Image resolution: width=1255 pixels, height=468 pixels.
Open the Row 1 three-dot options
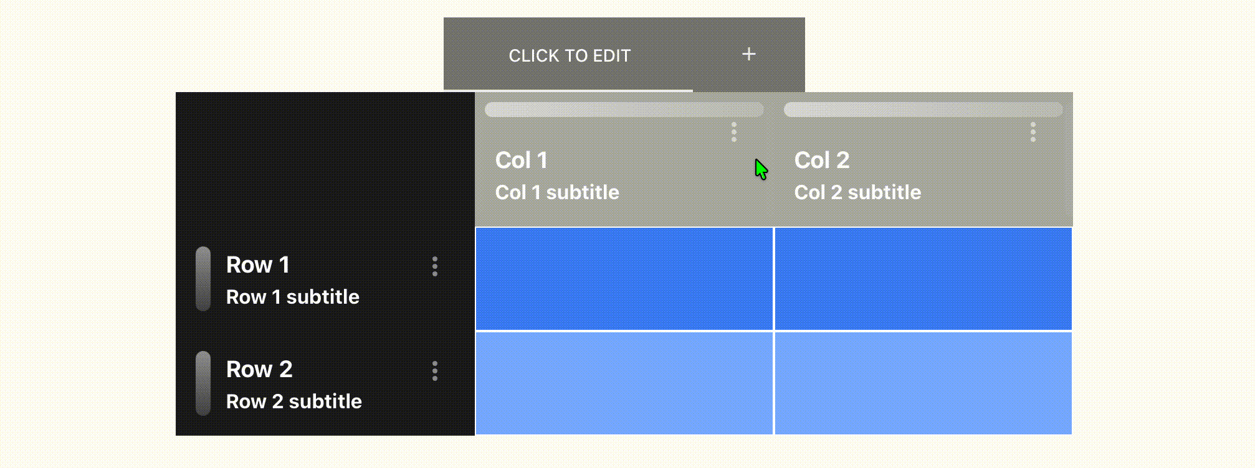[x=434, y=266]
